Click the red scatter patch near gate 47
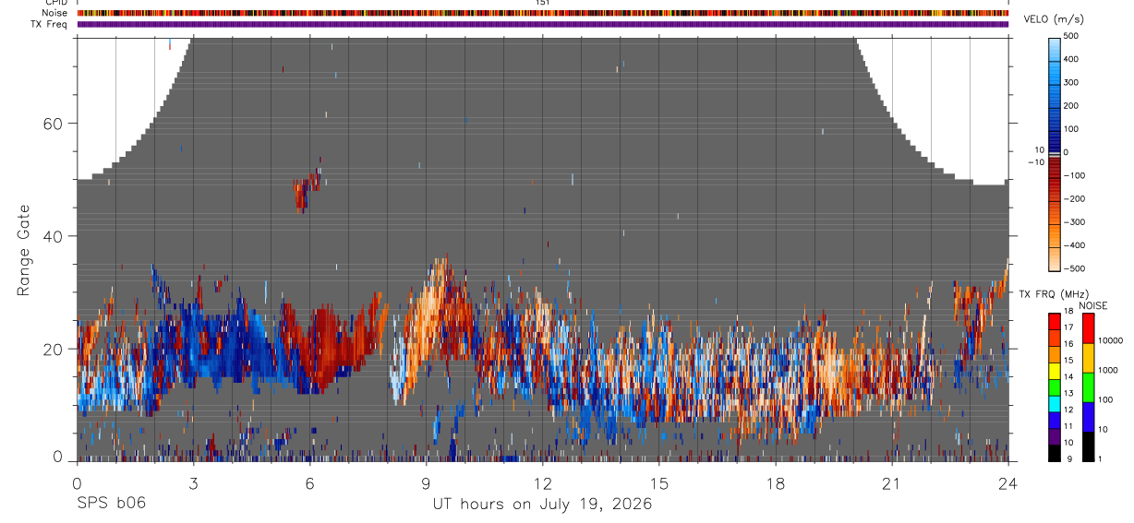This screenshot has width=1134, height=523. pyautogui.click(x=307, y=190)
